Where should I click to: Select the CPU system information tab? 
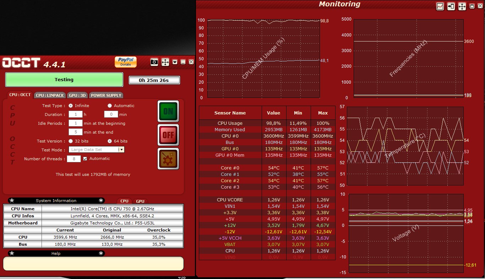124,201
